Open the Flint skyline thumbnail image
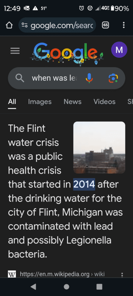 tap(99, 147)
